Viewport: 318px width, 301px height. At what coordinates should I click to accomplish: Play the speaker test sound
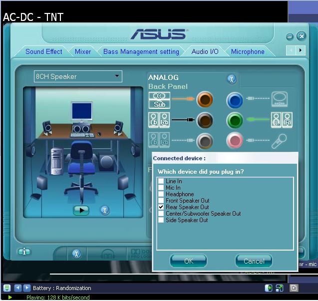pos(81,210)
